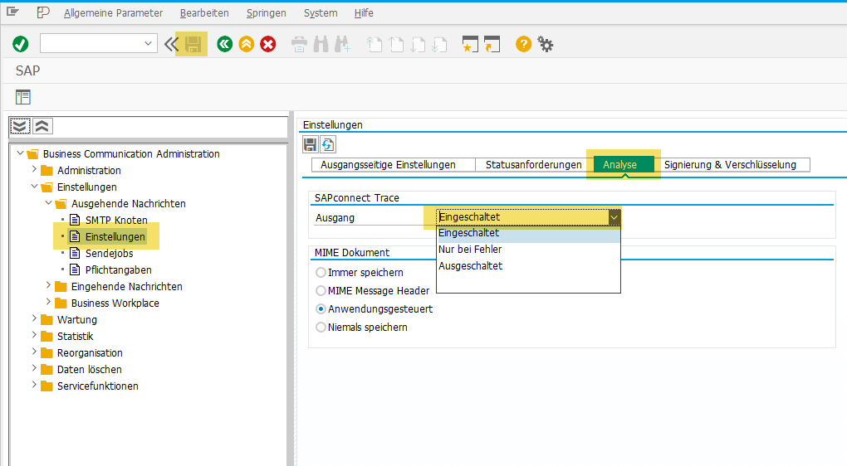Choose Ausgeschaltet option
Viewport: 847px width, 466px height.
coord(528,266)
